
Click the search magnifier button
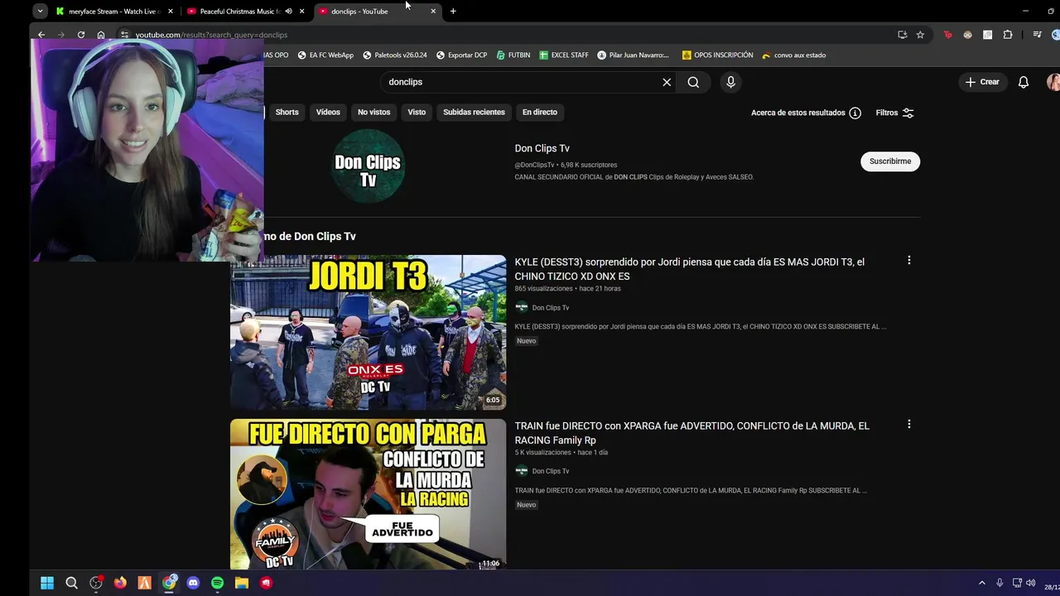[693, 82]
